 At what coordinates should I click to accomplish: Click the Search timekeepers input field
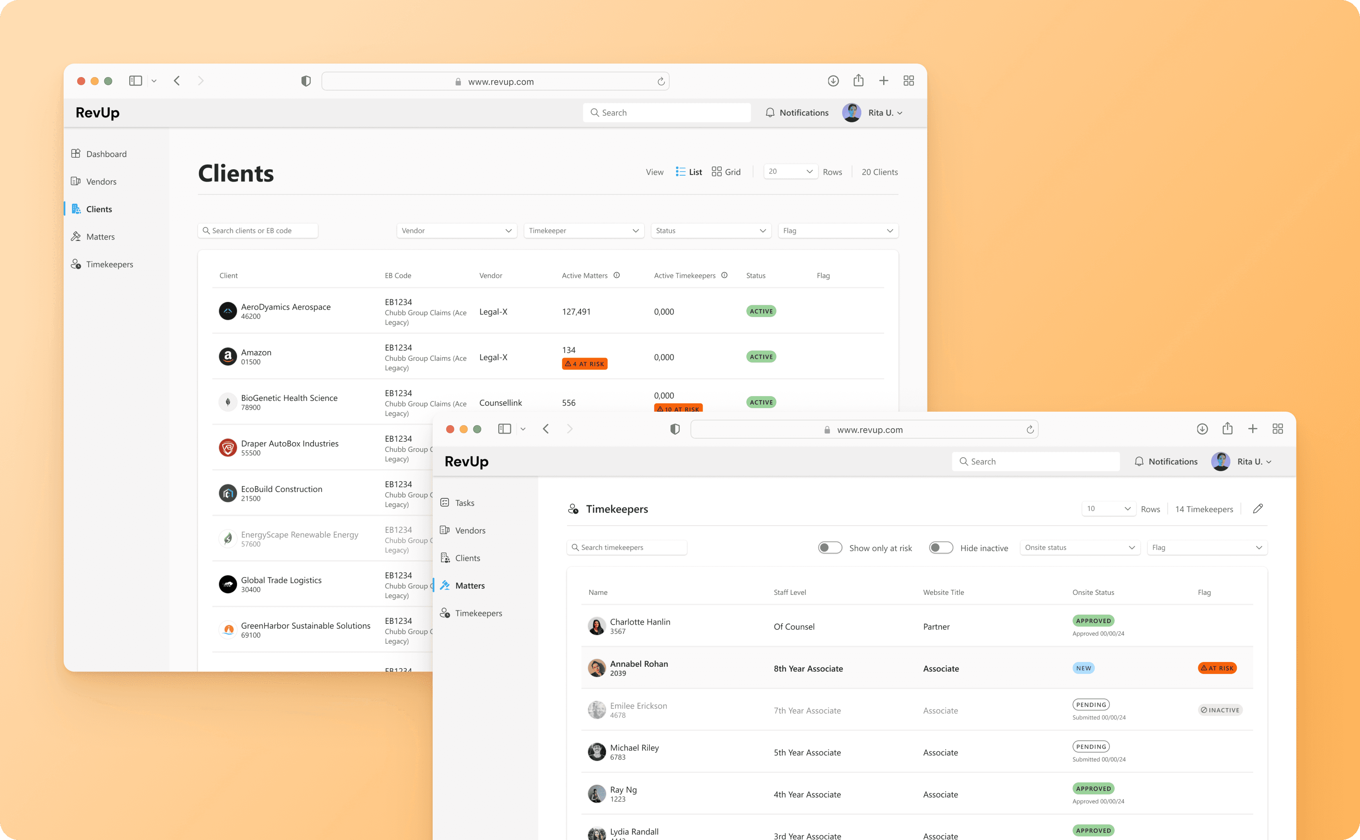627,547
